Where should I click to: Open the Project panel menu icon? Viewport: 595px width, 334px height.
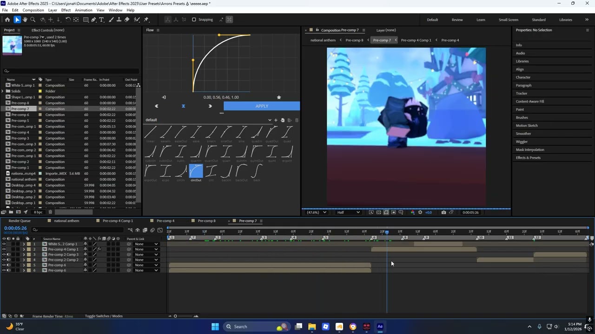point(19,30)
